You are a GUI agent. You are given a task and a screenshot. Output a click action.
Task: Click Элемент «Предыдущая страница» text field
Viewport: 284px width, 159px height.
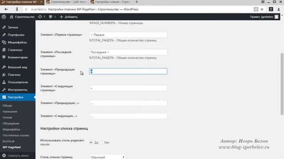click(128, 71)
